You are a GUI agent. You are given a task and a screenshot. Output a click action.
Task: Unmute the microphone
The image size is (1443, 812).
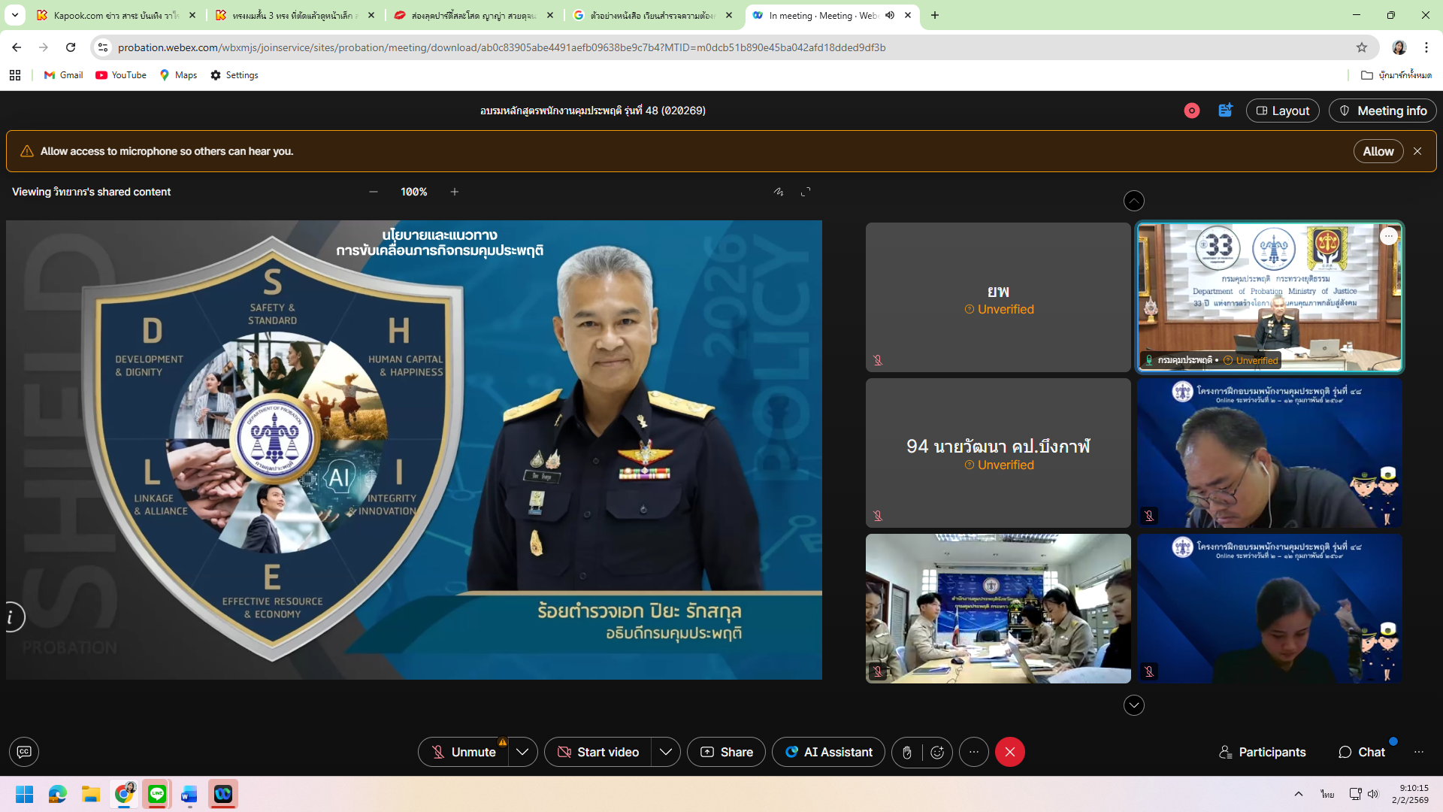pos(464,752)
